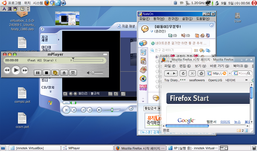Expand more sidebar items below CD/장치
The width and height of the screenshot is (257, 151).
click(x=50, y=92)
